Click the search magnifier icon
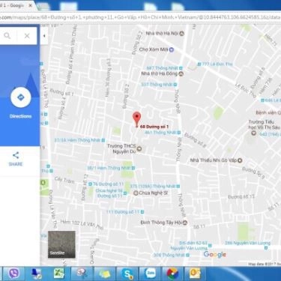The width and height of the screenshot is (281, 281). [x=7, y=36]
